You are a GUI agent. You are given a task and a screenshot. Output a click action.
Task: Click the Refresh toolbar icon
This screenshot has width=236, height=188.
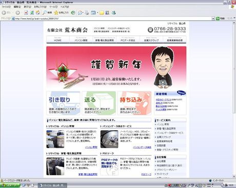[32, 13]
